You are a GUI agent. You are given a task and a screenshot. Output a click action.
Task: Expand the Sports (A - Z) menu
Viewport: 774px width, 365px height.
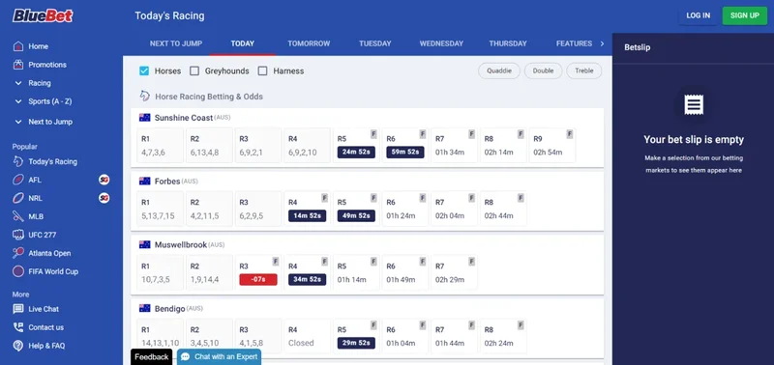[x=43, y=101]
